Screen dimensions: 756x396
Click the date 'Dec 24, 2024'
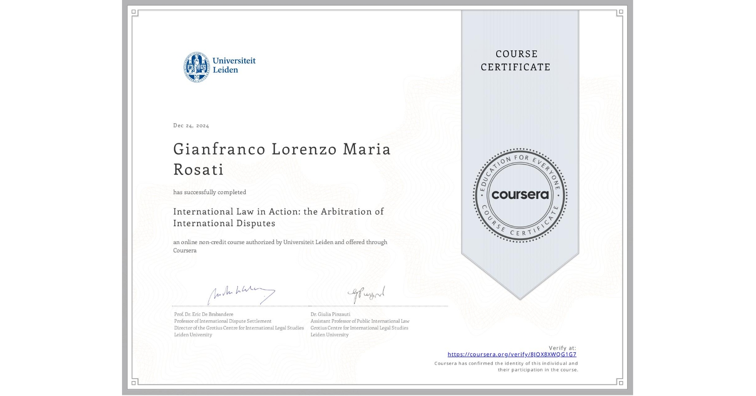click(191, 125)
